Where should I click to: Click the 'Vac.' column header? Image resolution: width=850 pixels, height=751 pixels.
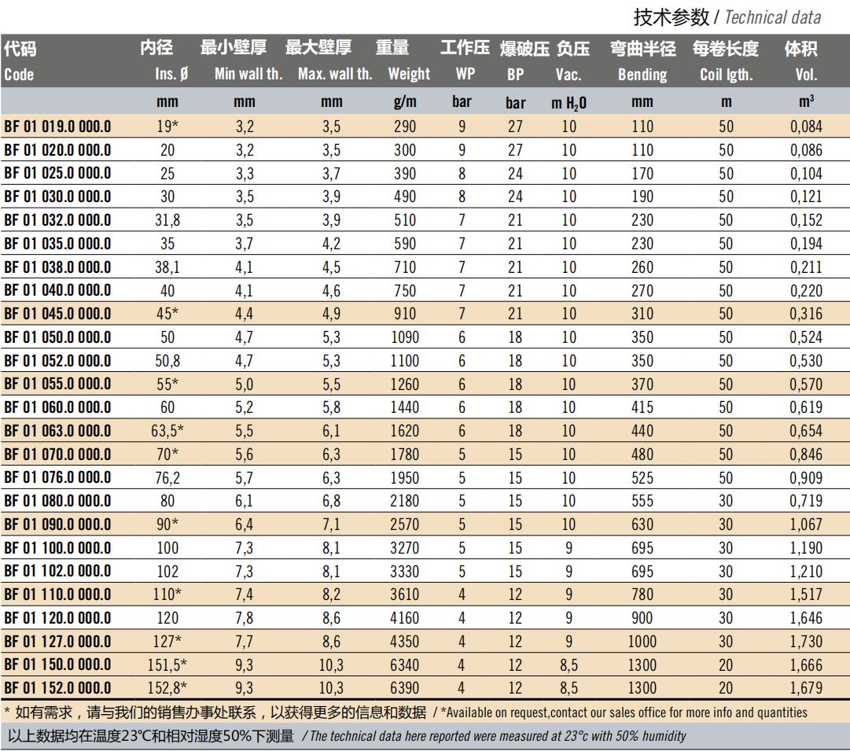point(569,74)
